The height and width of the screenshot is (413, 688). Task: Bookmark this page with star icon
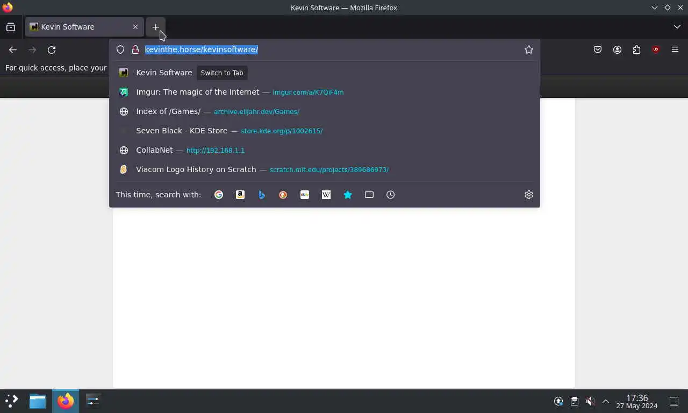point(529,49)
